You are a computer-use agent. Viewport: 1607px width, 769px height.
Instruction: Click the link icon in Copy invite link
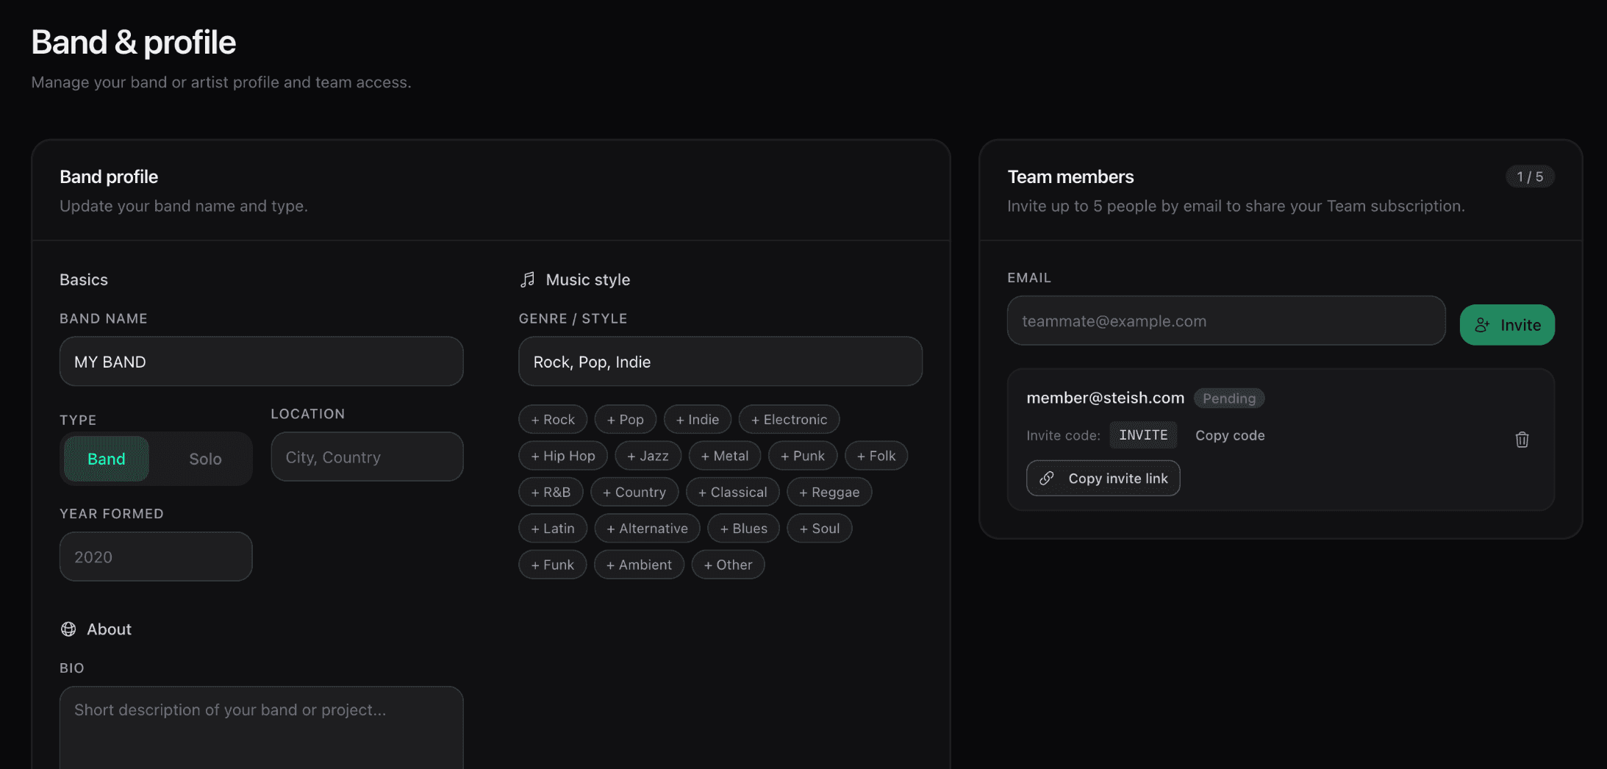pyautogui.click(x=1047, y=479)
